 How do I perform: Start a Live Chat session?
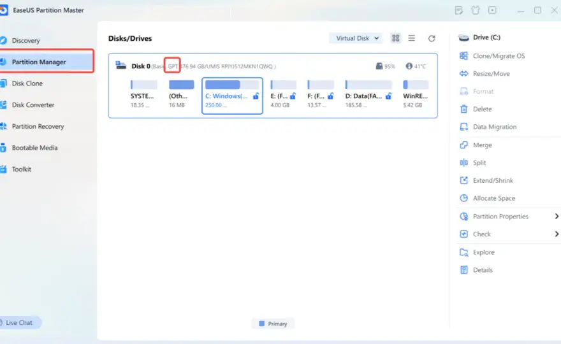pos(19,322)
